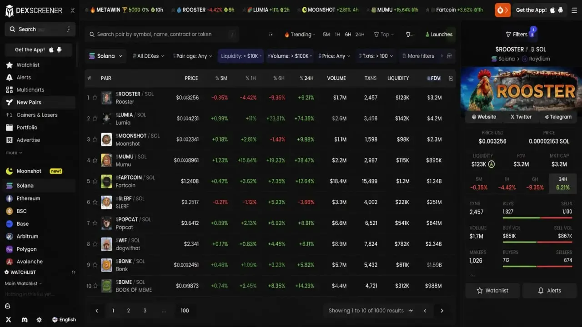Star the $MUMU pair

point(95,160)
